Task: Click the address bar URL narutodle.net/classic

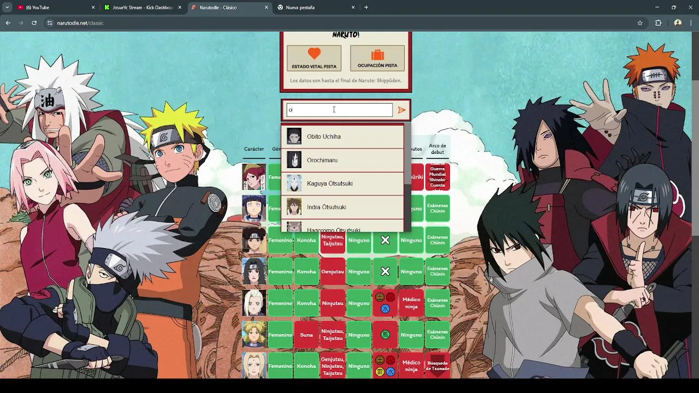Action: (80, 23)
